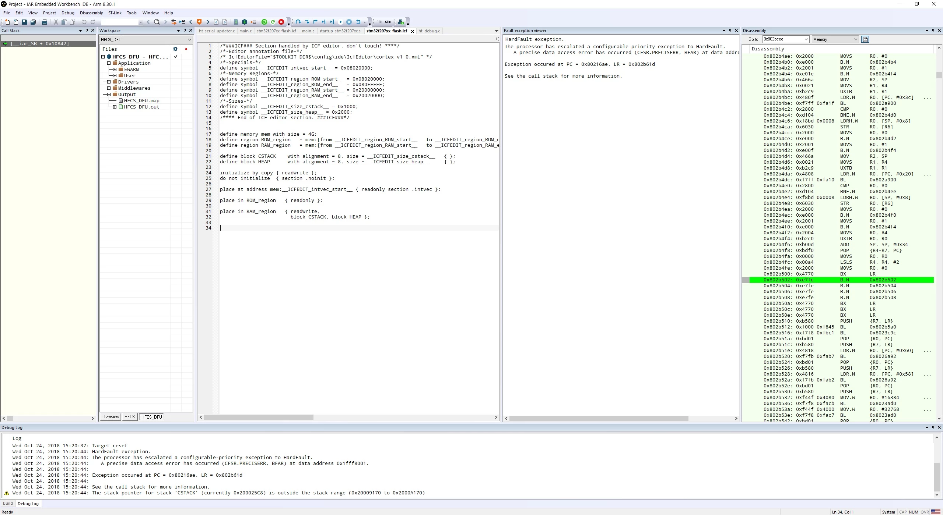Click the Cut scissors icon
The height and width of the screenshot is (515, 943).
(x=56, y=22)
